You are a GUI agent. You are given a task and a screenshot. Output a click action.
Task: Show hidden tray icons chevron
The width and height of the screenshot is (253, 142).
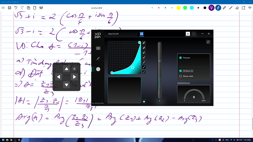click(x=213, y=140)
